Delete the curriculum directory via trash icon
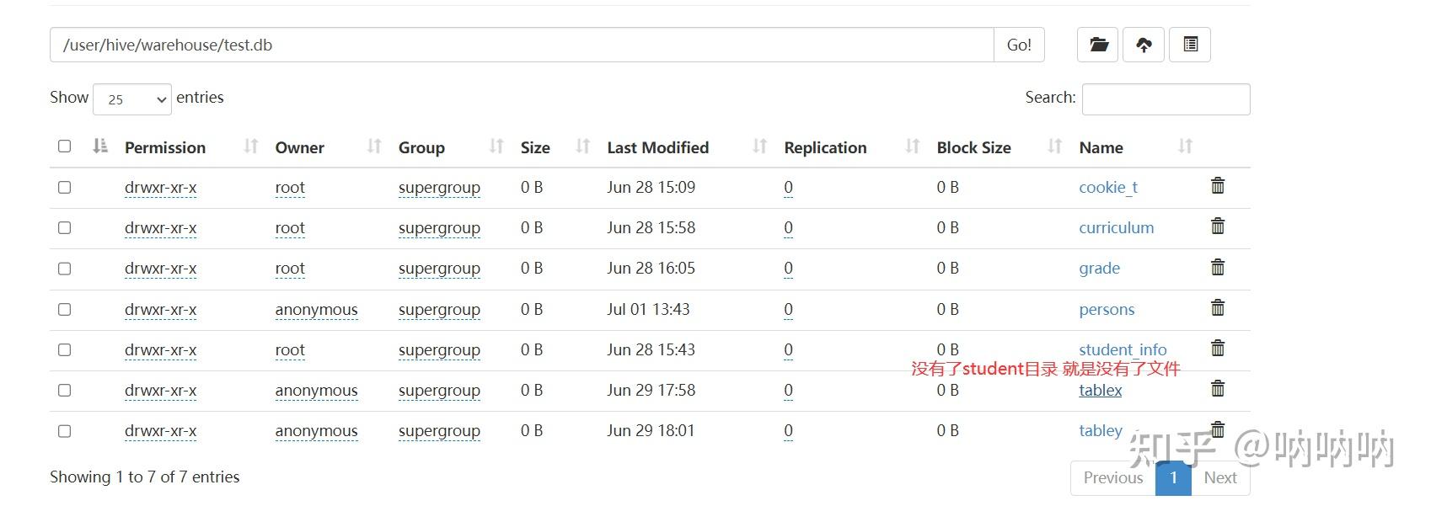The height and width of the screenshot is (506, 1431). click(1218, 226)
